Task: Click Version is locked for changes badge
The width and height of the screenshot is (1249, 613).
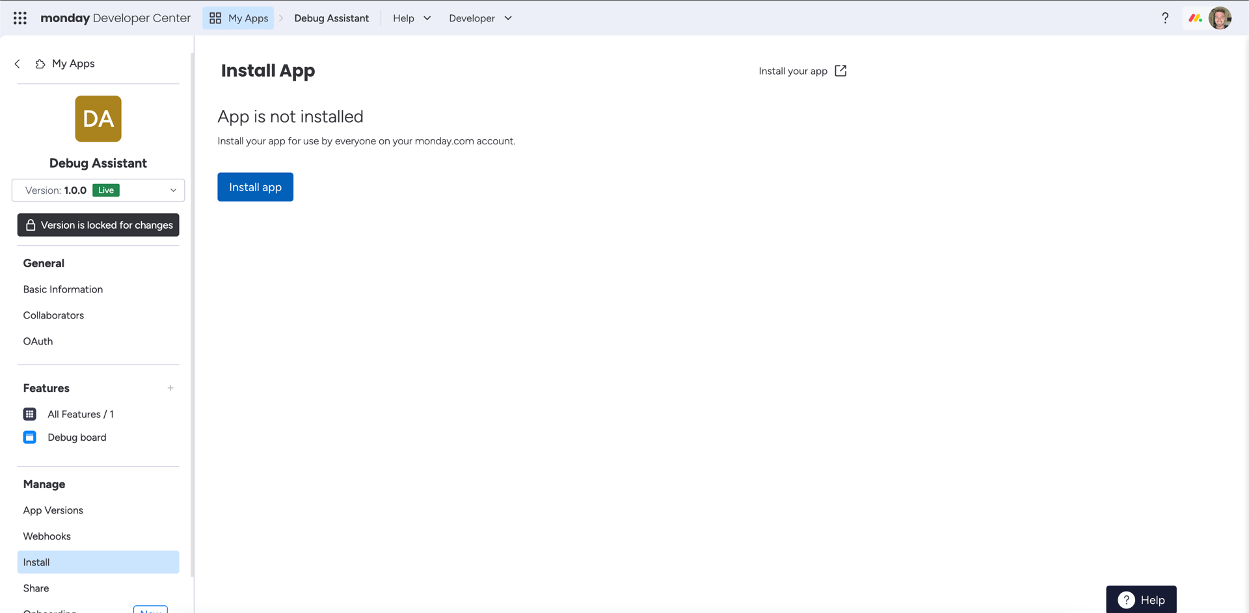Action: [98, 225]
